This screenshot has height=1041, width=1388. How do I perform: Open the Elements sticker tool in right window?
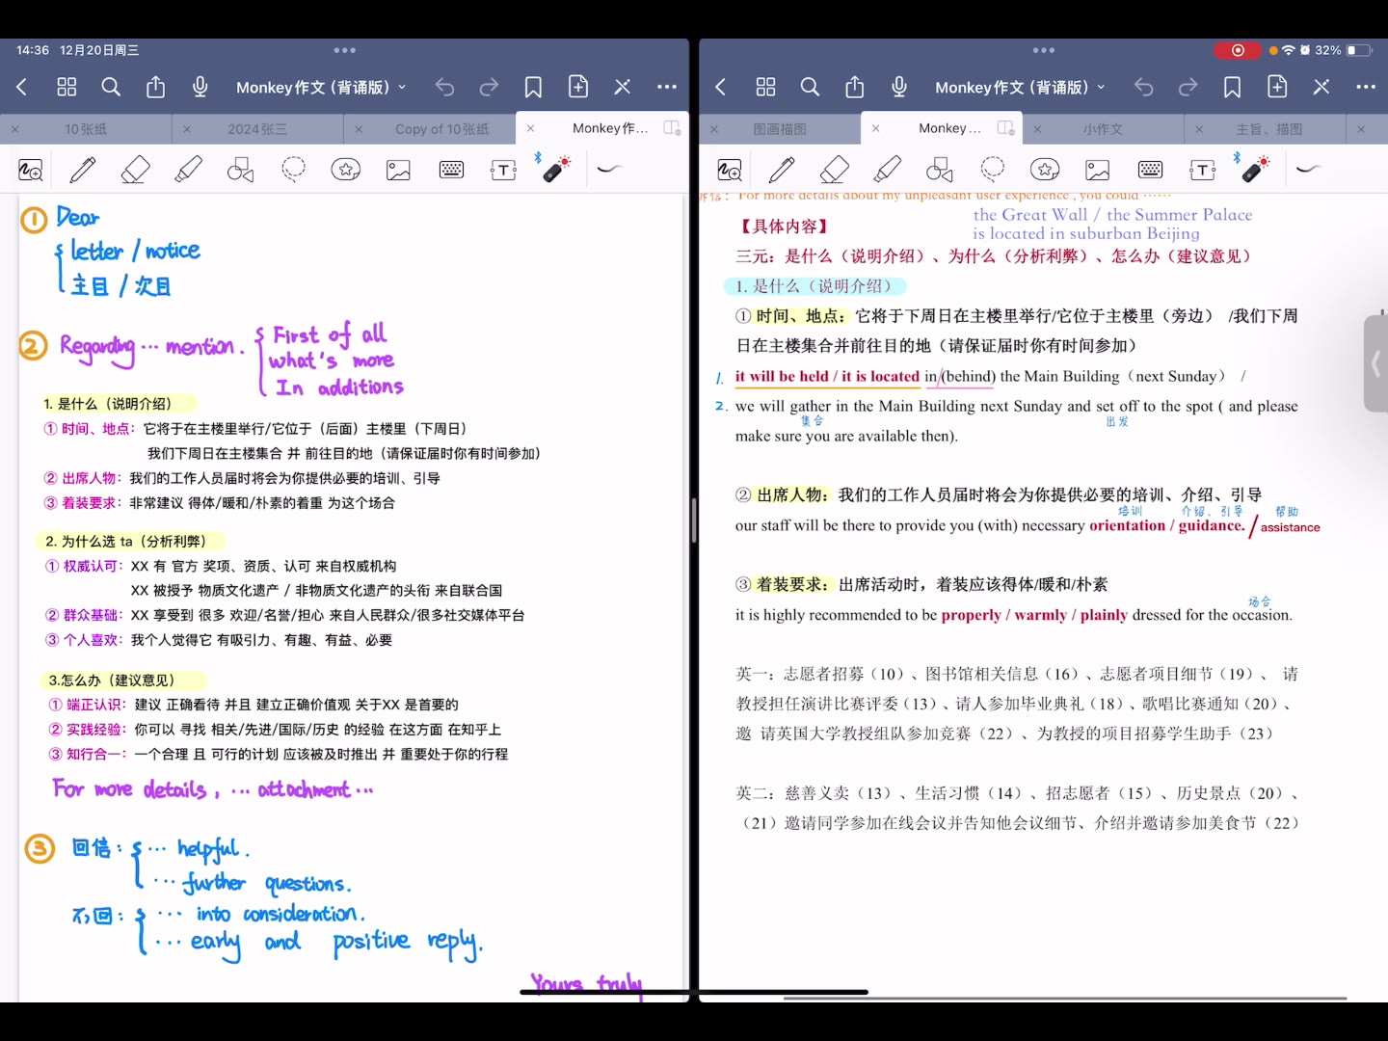[x=1045, y=171]
